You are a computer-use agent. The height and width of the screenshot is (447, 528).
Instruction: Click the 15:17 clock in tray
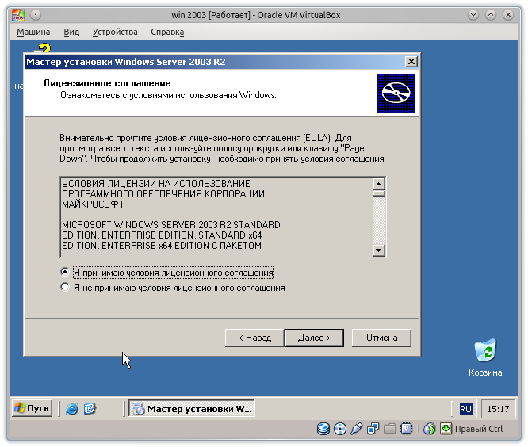point(498,409)
